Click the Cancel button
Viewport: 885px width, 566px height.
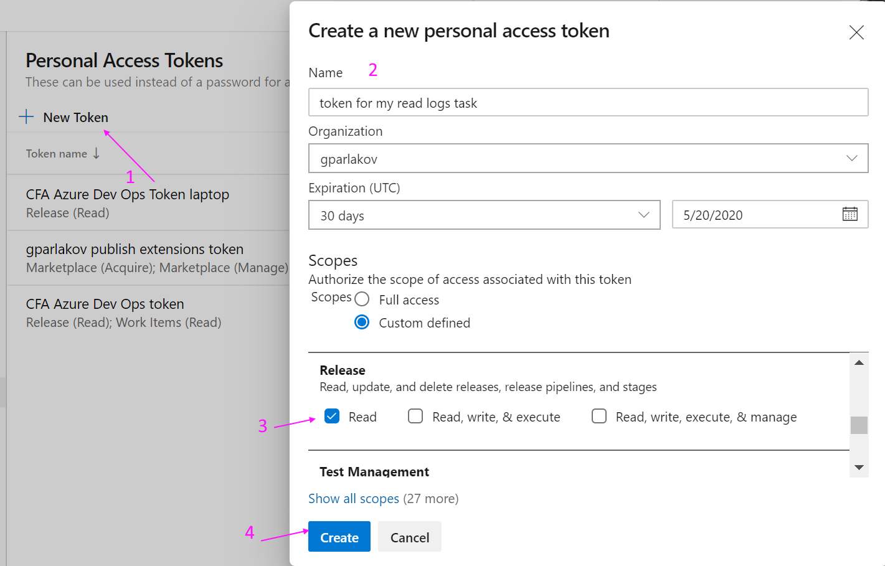point(410,537)
